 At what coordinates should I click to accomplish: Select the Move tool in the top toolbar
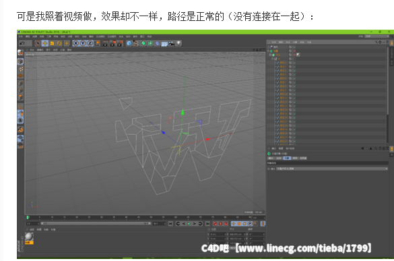click(x=45, y=43)
